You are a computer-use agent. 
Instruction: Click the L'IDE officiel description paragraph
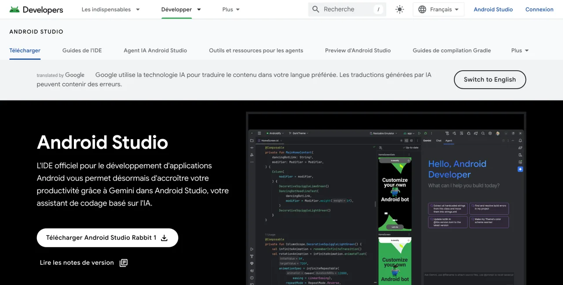click(133, 184)
